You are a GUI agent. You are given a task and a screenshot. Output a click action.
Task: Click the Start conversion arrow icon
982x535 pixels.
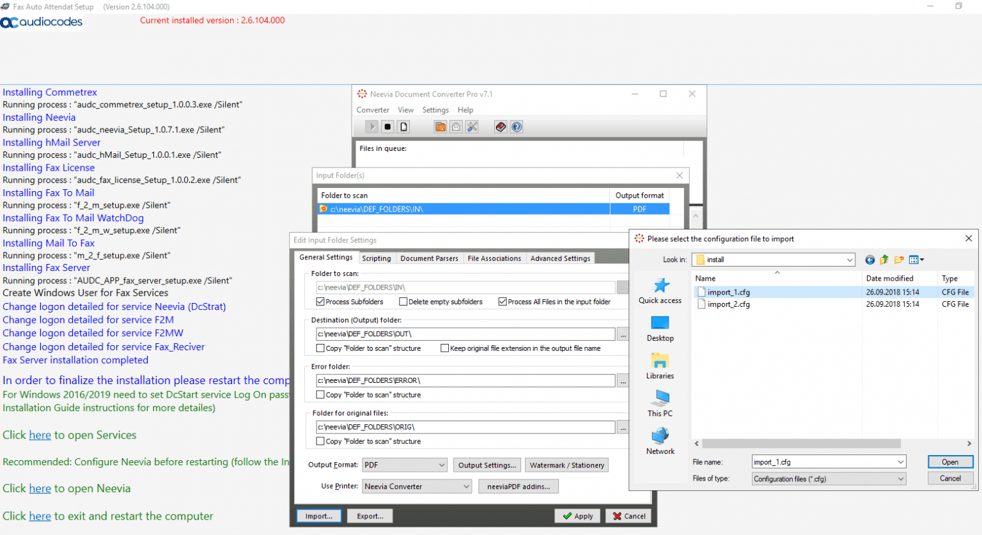(372, 127)
